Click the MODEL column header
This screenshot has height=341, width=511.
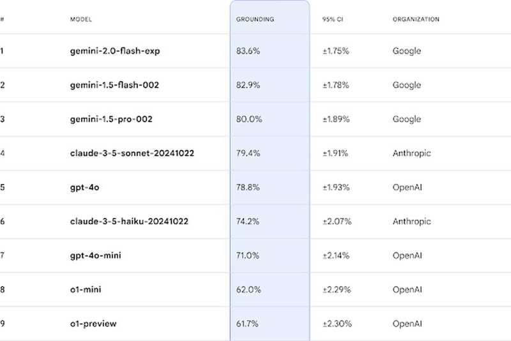coord(81,19)
